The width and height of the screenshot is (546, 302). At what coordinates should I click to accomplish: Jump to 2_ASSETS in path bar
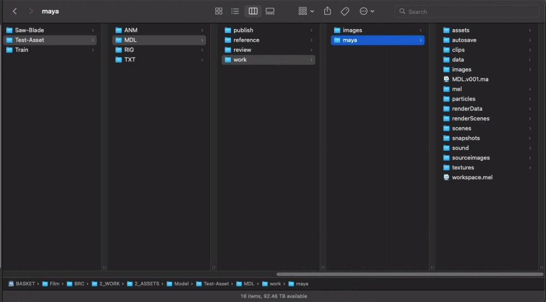146,284
